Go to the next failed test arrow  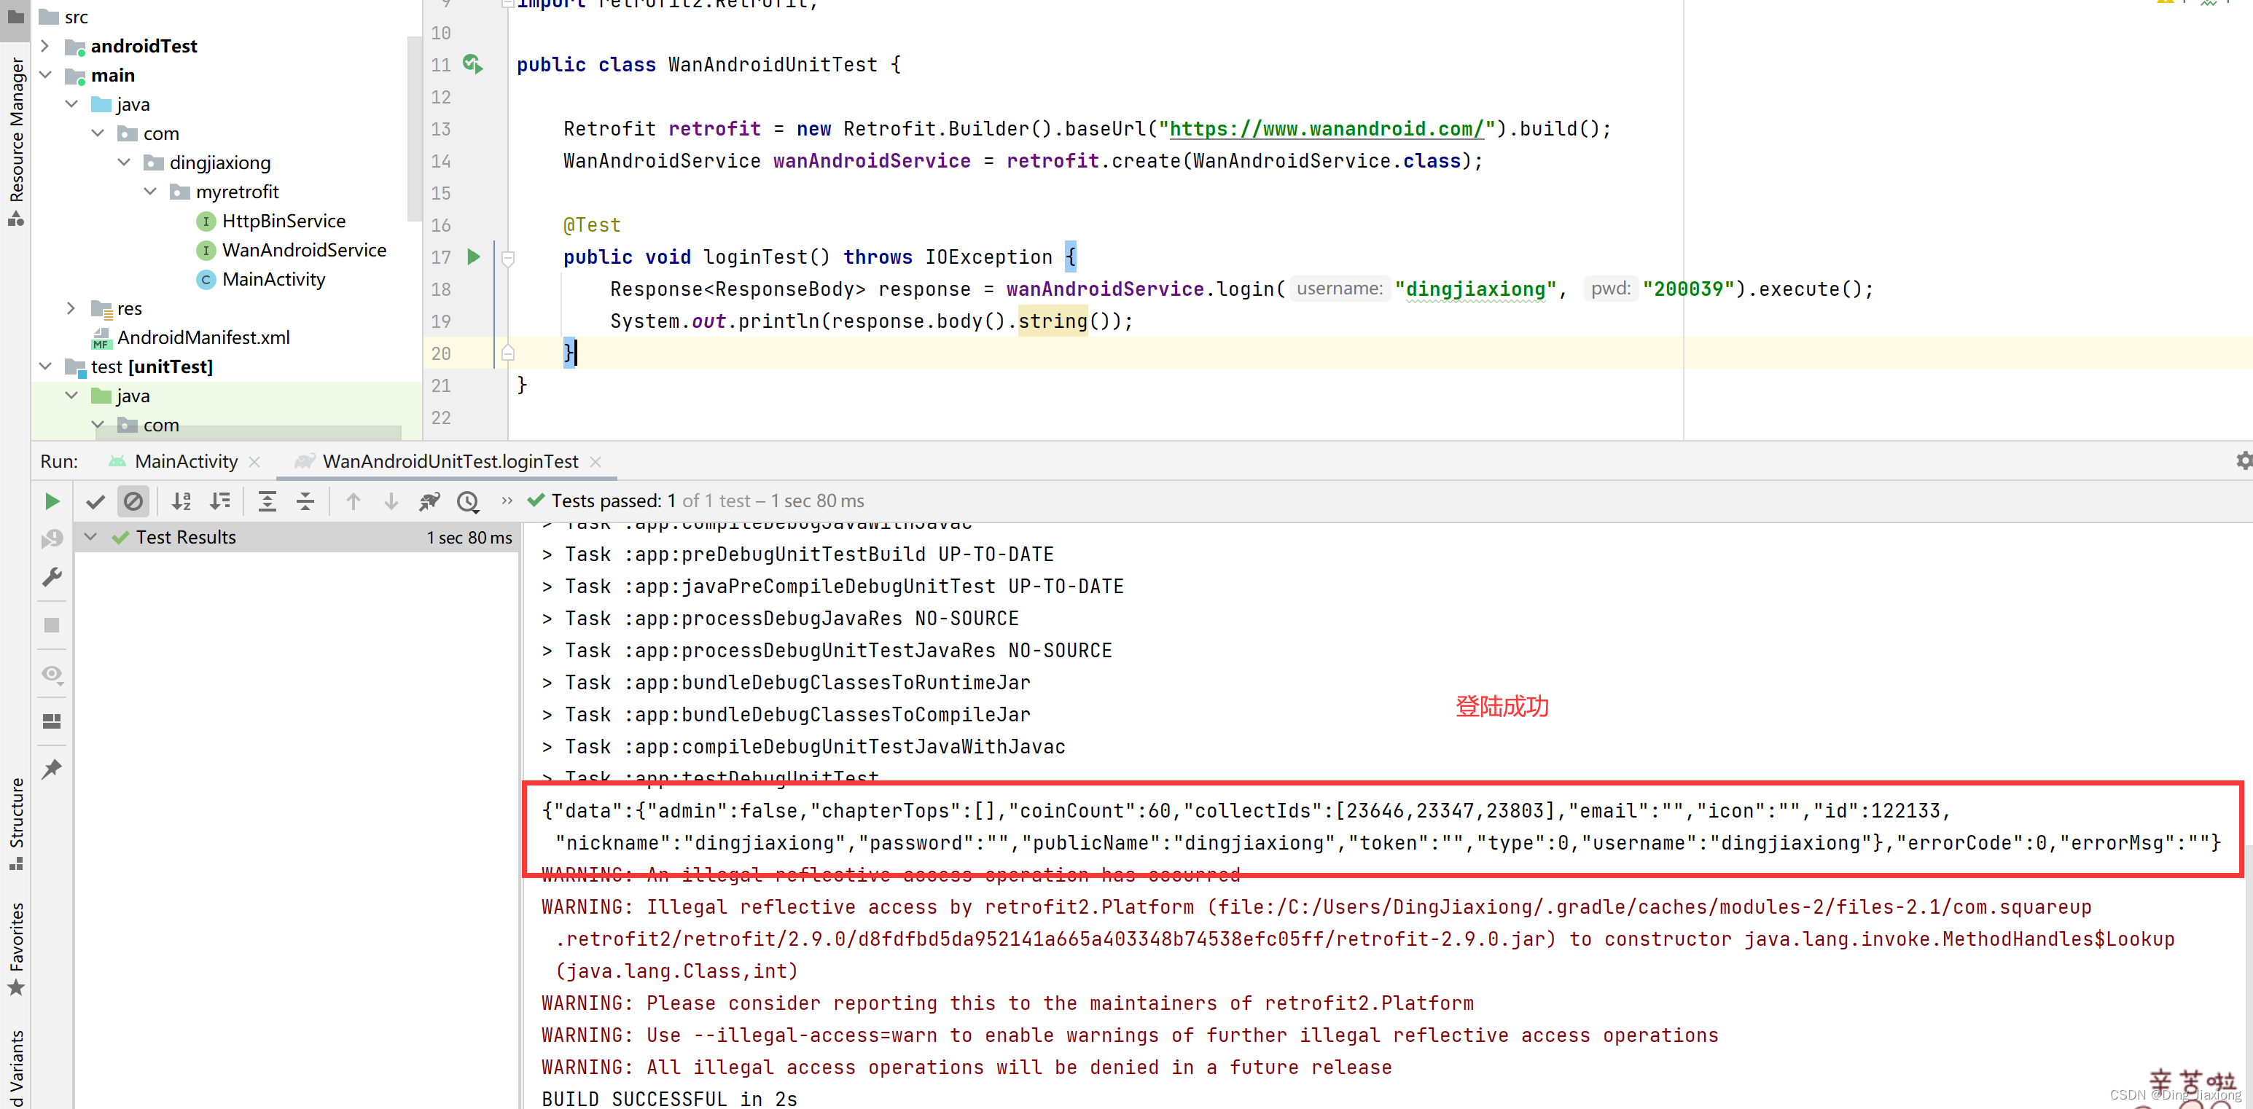(x=391, y=501)
